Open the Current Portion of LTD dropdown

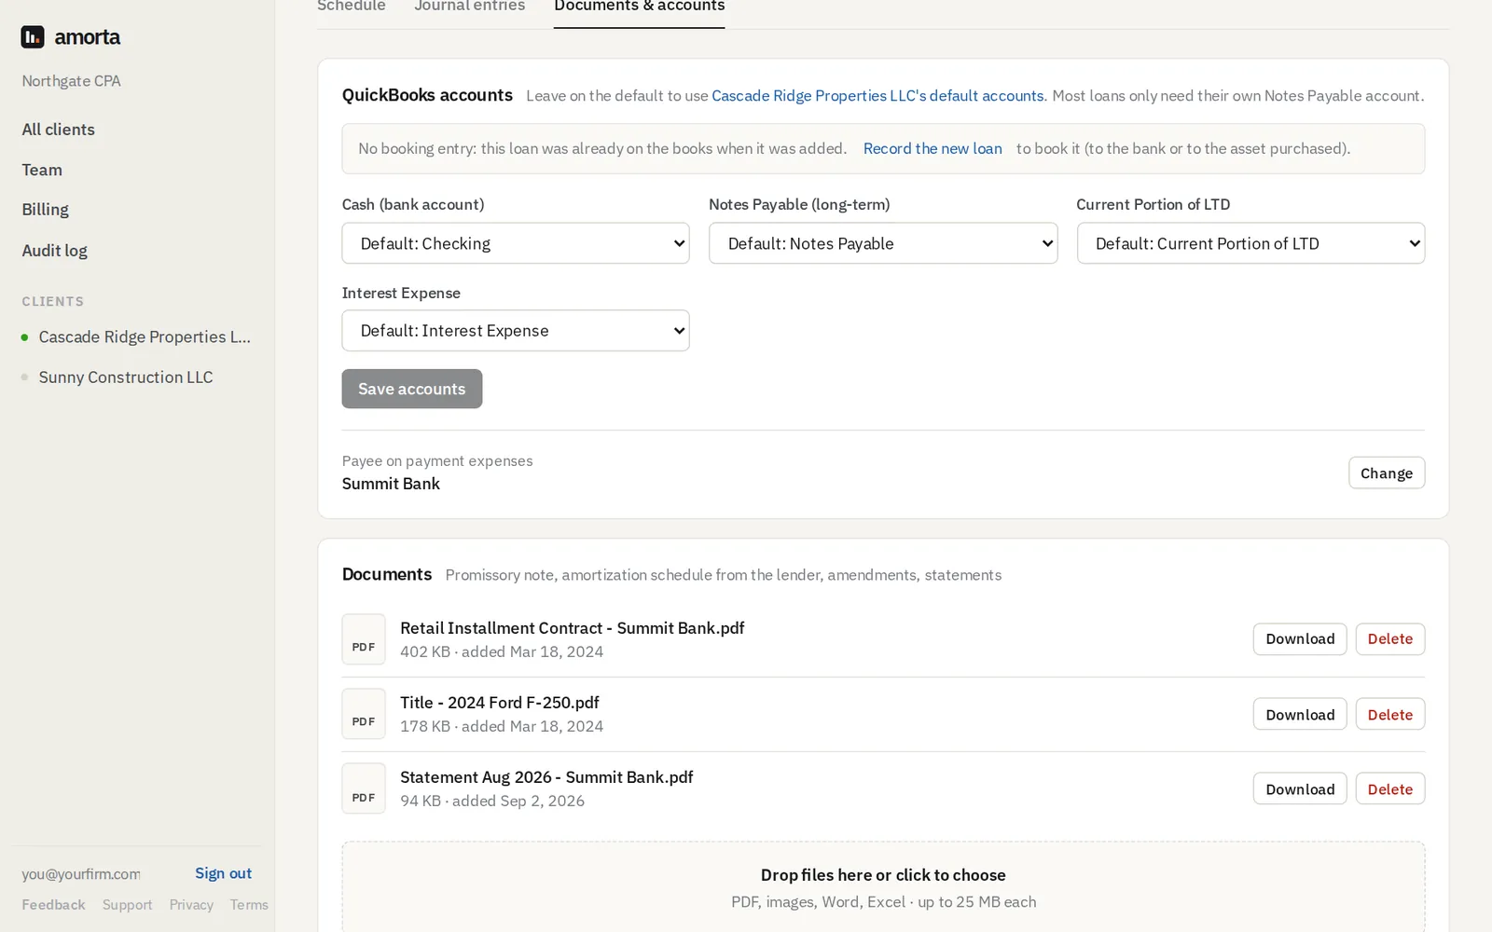coord(1250,243)
